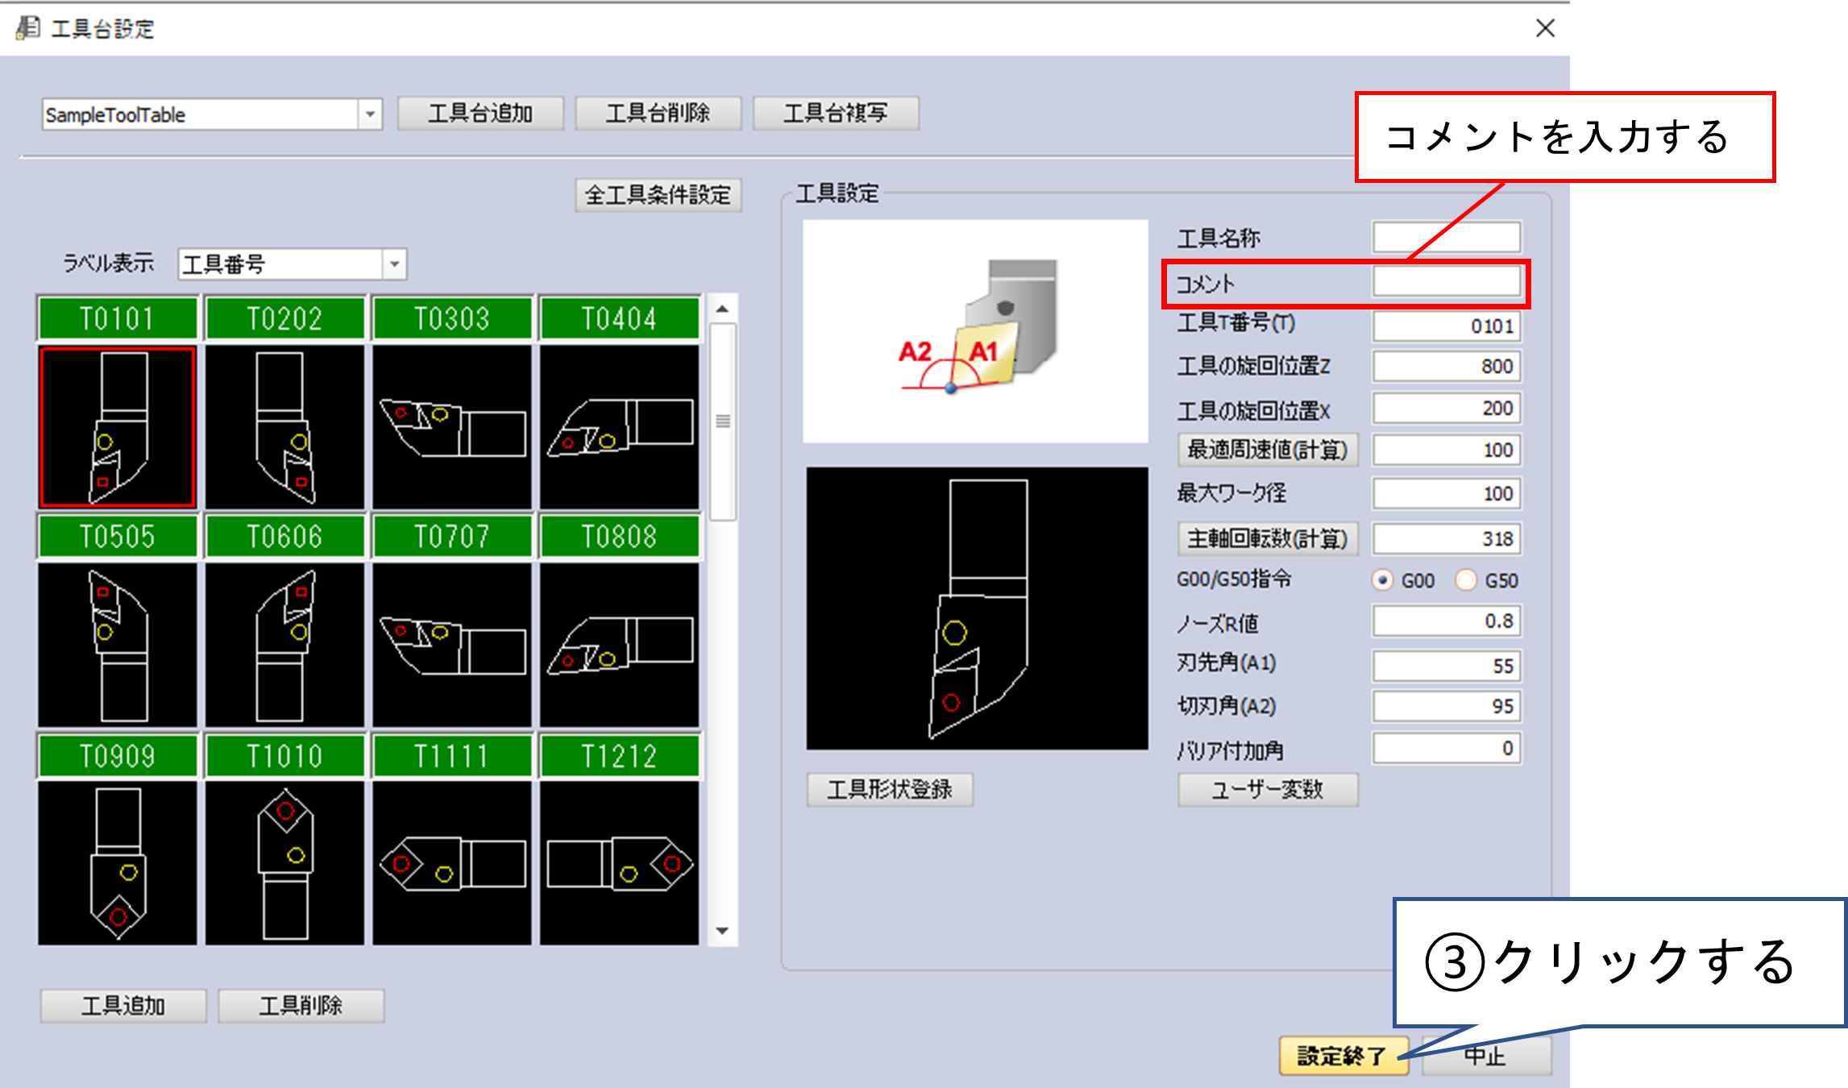Viewport: 1848px width, 1088px height.
Task: Click the T1111 green label header
Action: point(452,756)
